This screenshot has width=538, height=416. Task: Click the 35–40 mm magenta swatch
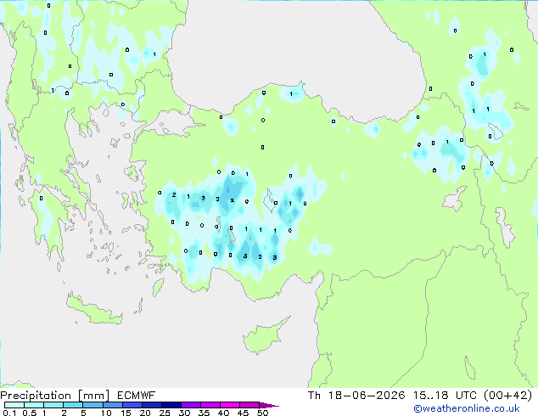(x=210, y=405)
